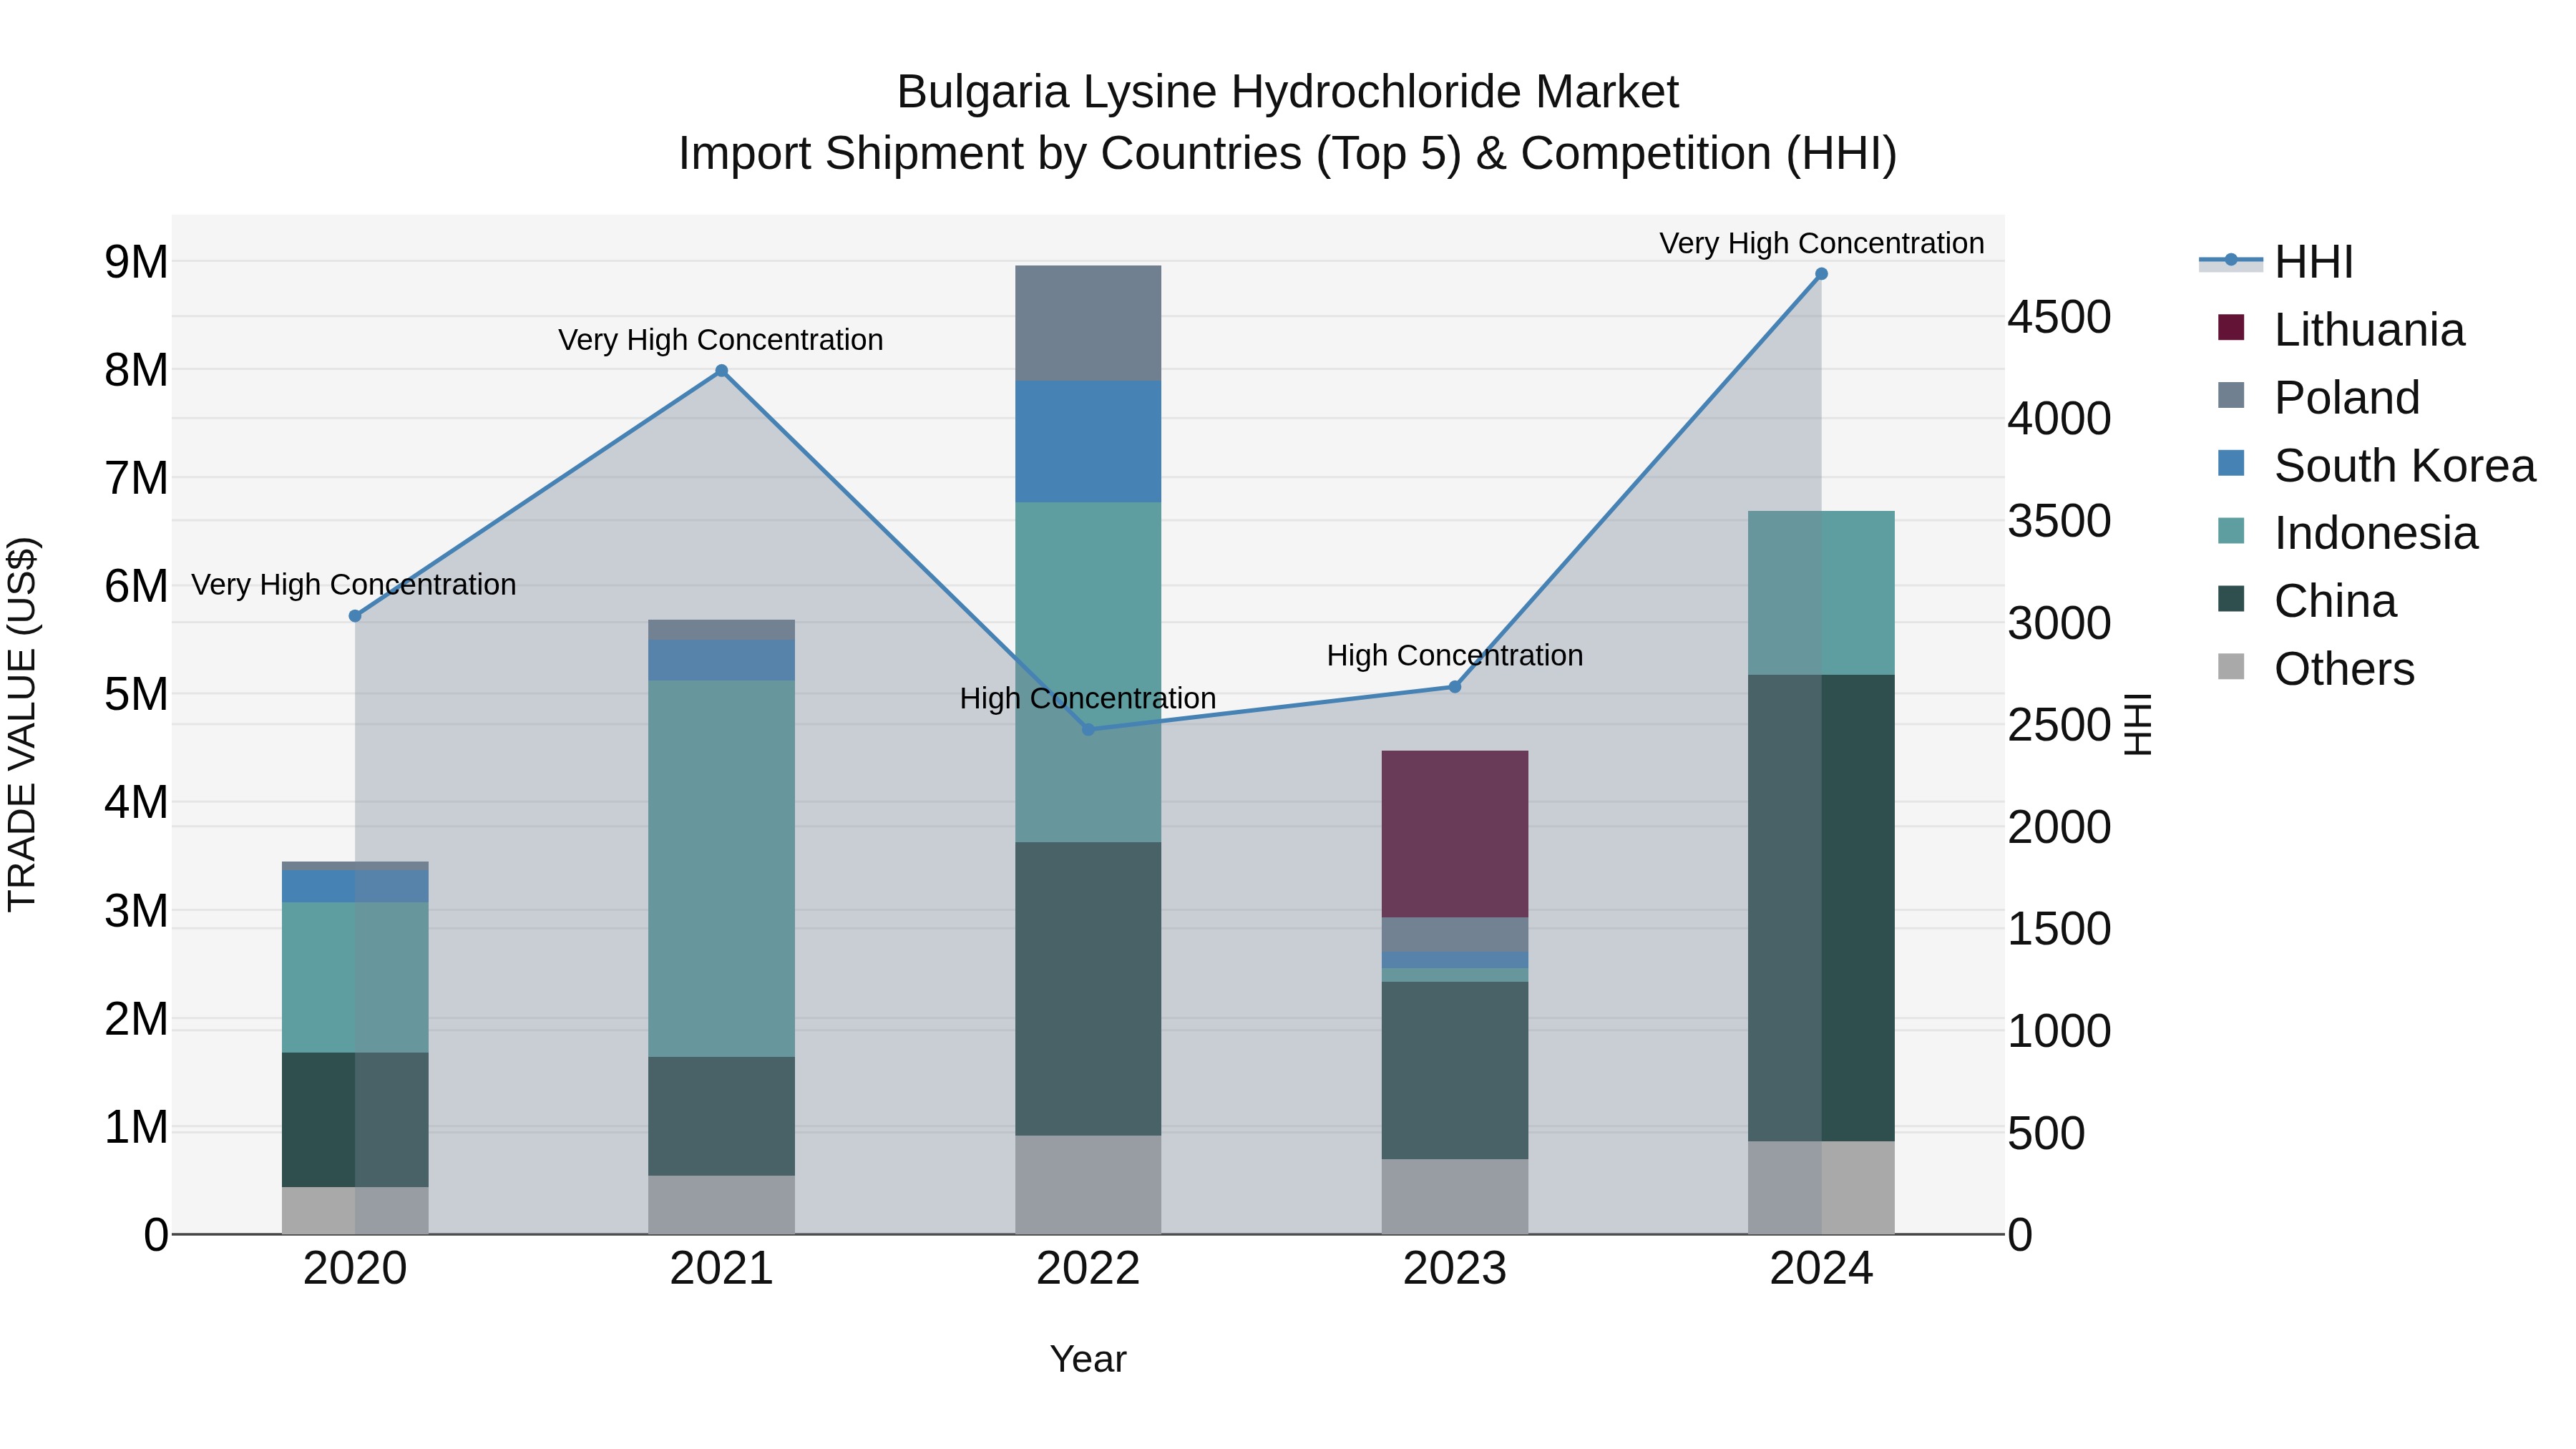Click the South Korea bar segment in 2022
The height and width of the screenshot is (1449, 2576).
click(1089, 441)
